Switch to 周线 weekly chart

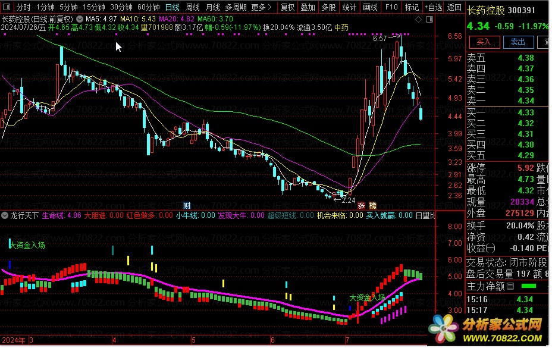[x=193, y=7]
